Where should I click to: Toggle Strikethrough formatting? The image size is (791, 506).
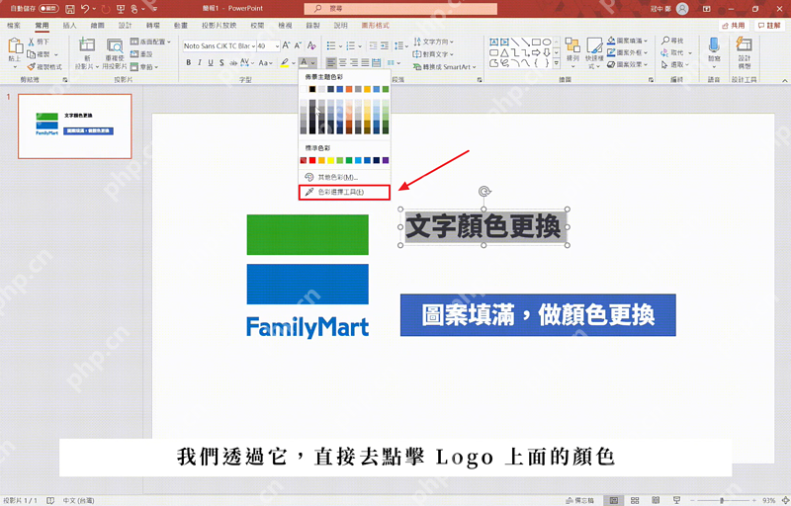[x=233, y=63]
